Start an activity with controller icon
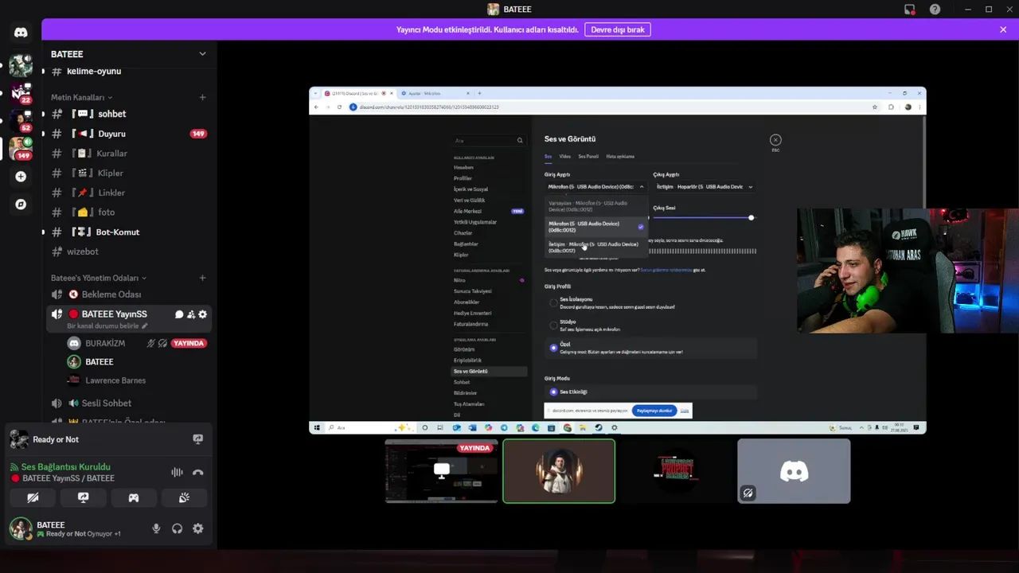This screenshot has height=573, width=1019. (x=134, y=498)
